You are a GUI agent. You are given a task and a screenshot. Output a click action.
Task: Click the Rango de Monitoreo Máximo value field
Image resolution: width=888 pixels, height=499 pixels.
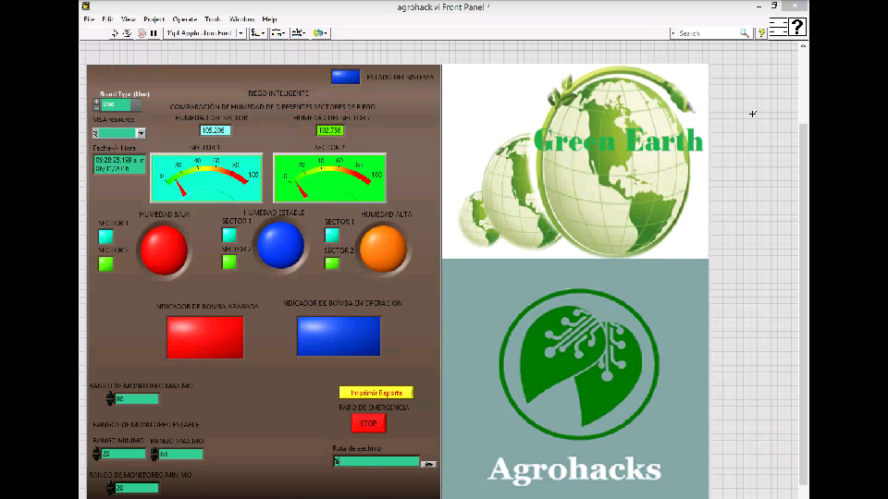[x=137, y=399]
